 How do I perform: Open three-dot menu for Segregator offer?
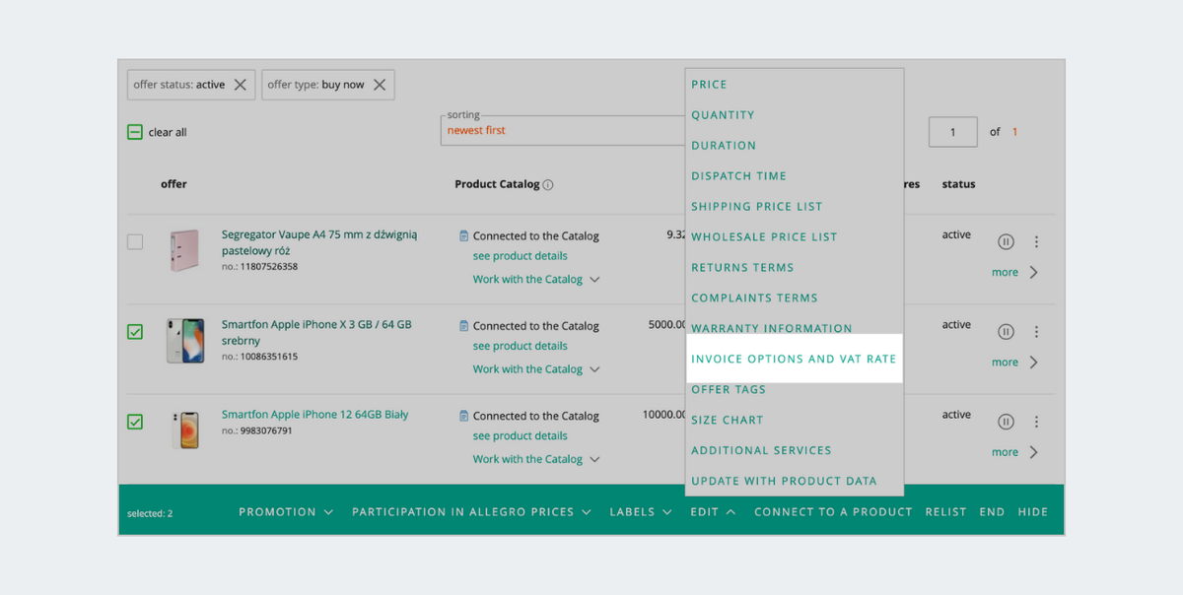coord(1036,241)
